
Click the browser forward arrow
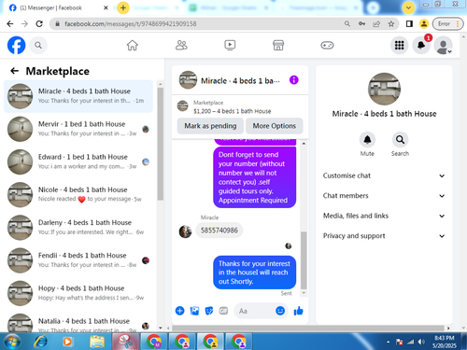click(24, 23)
